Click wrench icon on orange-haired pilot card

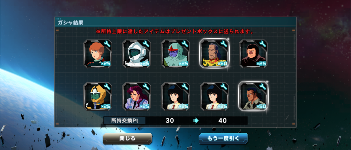click(x=106, y=44)
